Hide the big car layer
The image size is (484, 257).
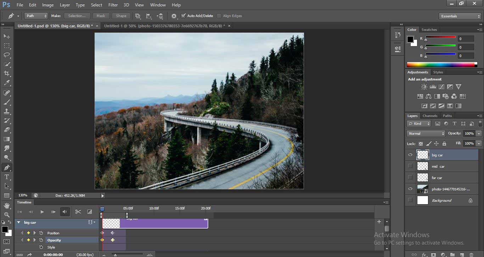click(410, 155)
